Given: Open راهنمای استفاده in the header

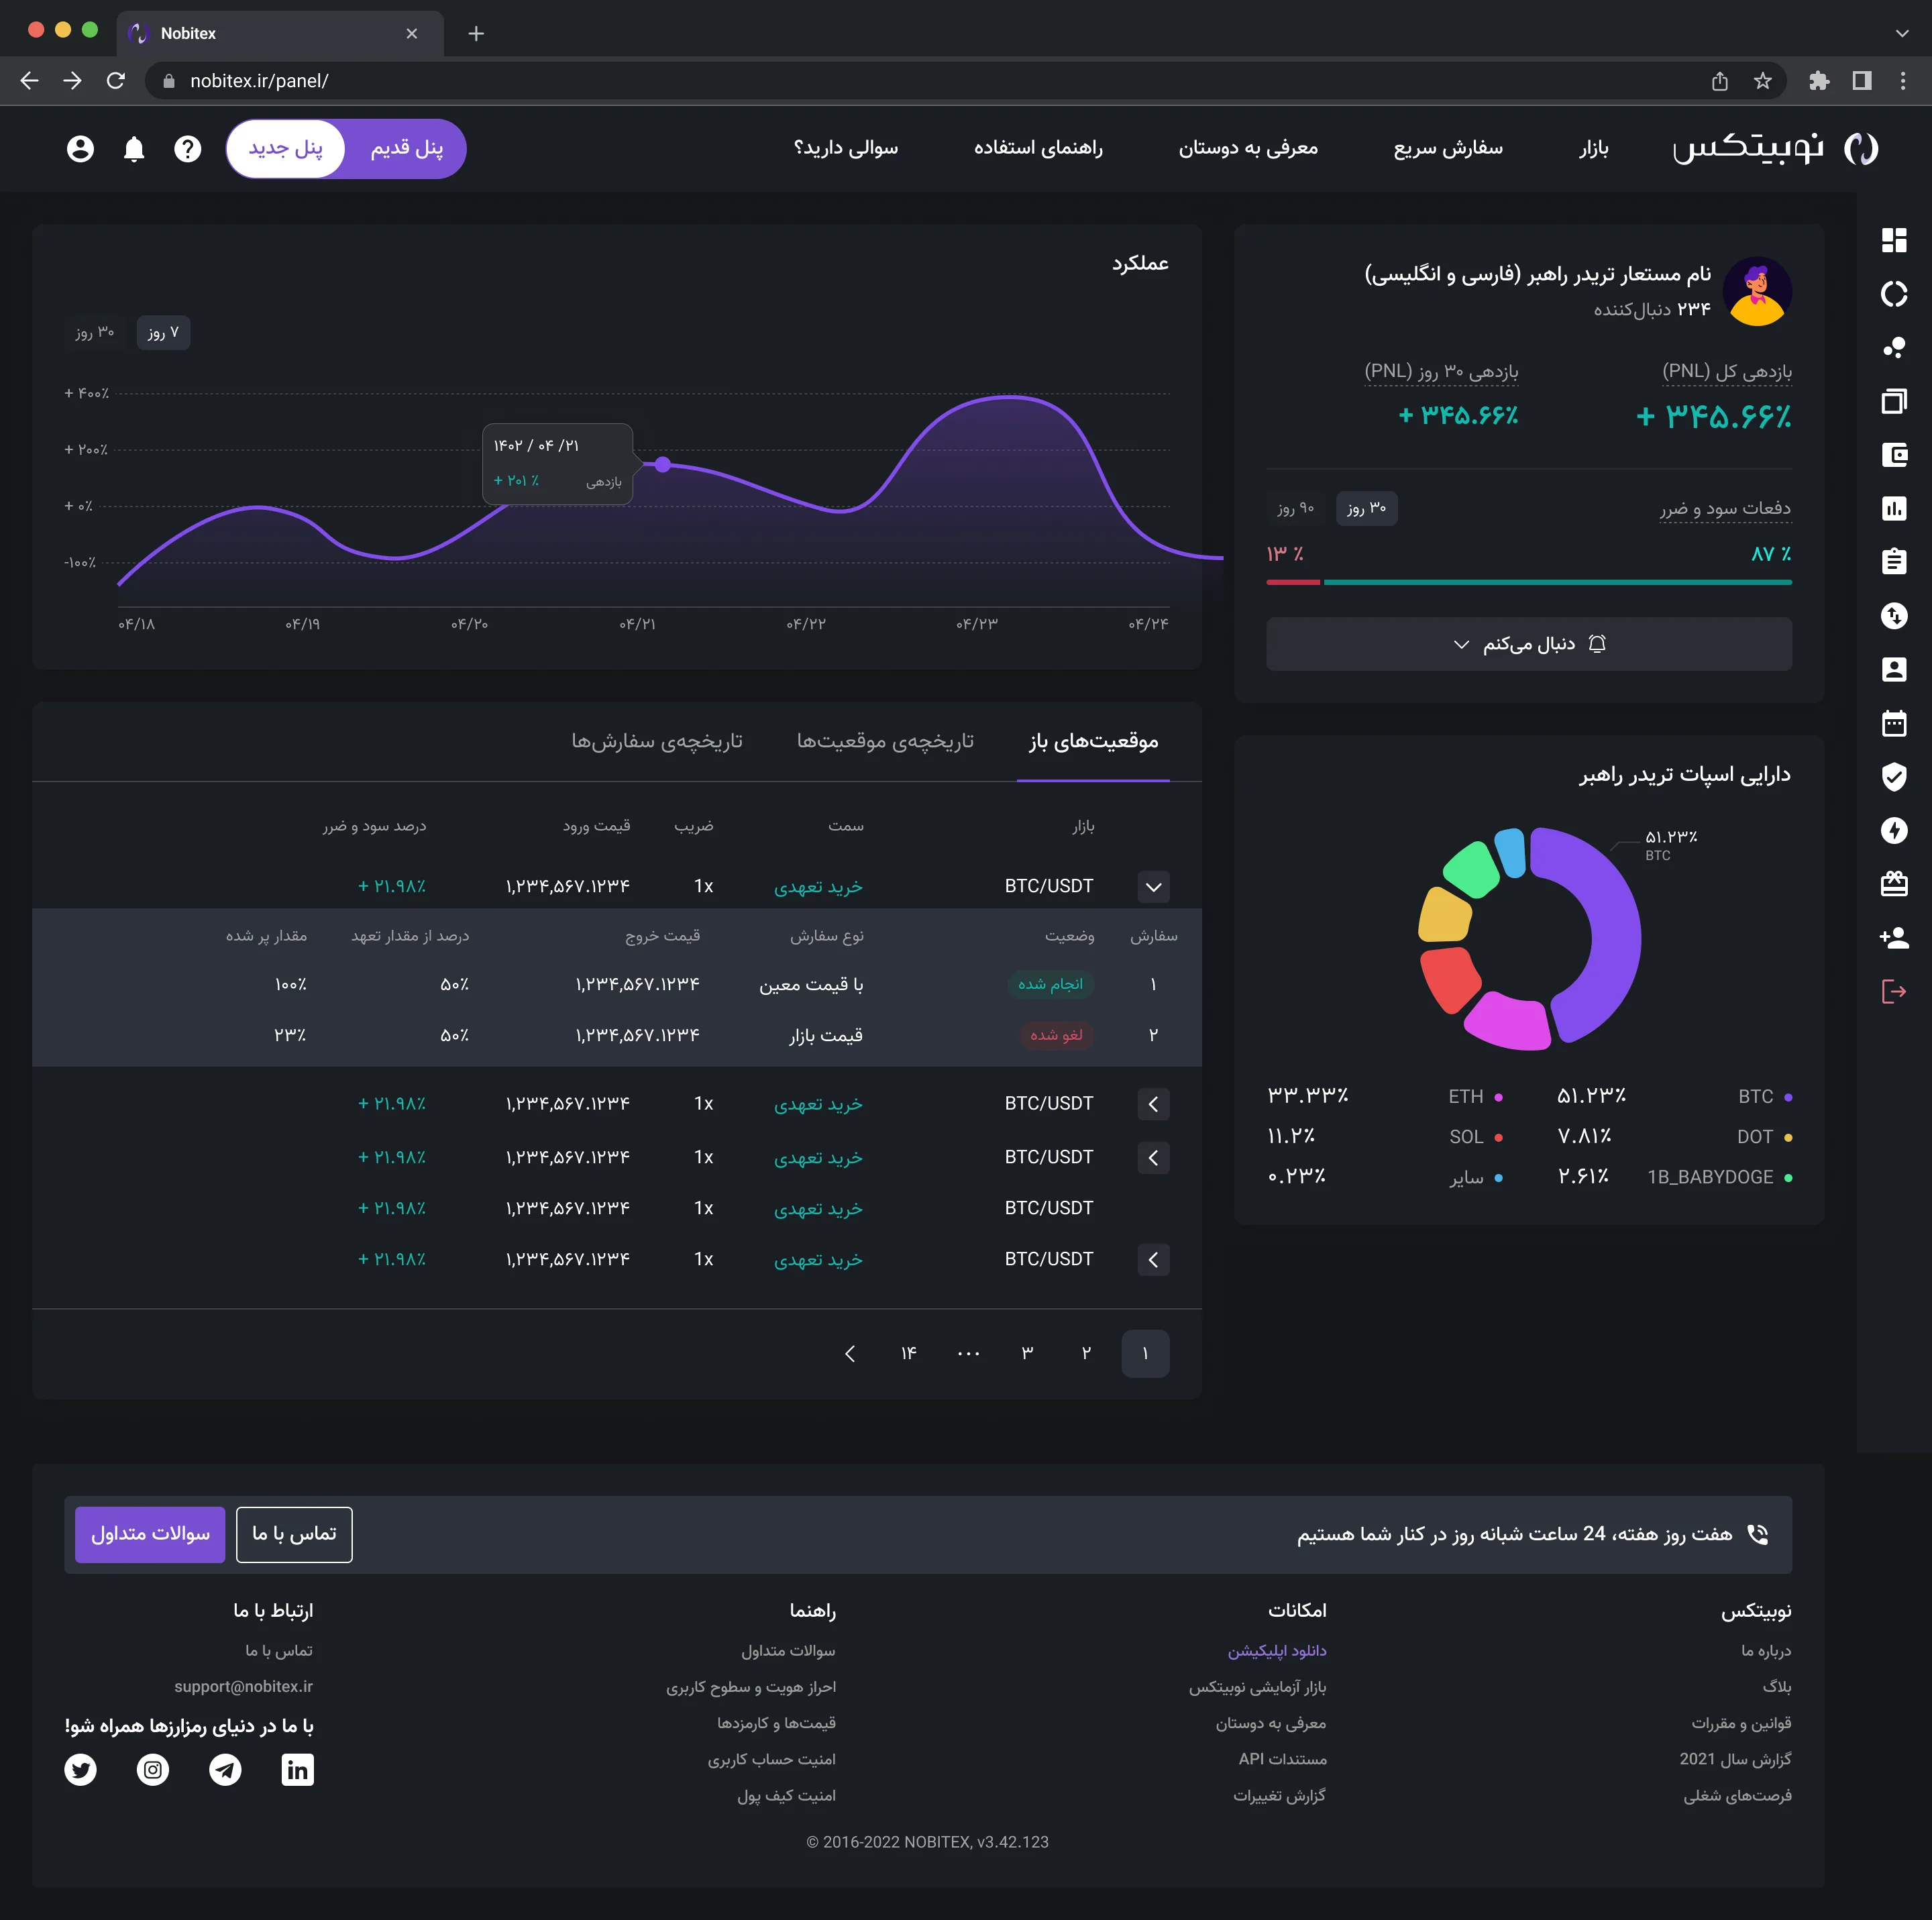Looking at the screenshot, I should [x=1038, y=148].
